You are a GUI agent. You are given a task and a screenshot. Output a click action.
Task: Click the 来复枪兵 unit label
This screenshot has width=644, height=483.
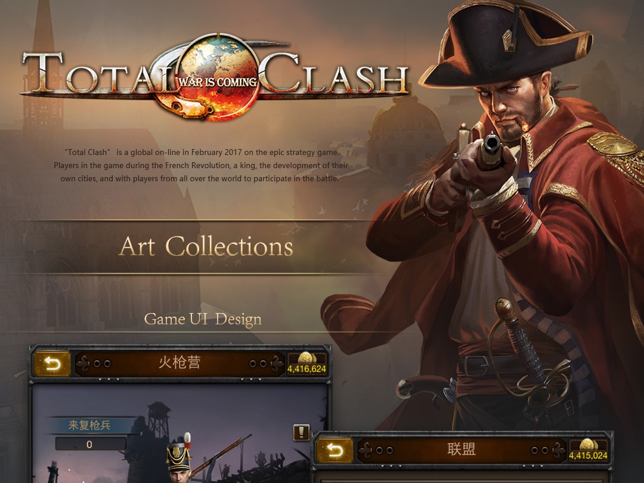(x=89, y=425)
